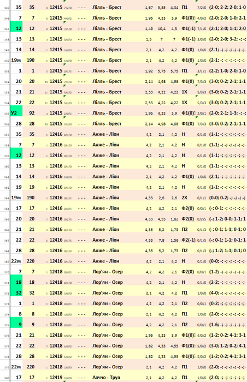This screenshot has height=382, width=247.
Task: Click cell '190' in row 163
Action: (31, 198)
